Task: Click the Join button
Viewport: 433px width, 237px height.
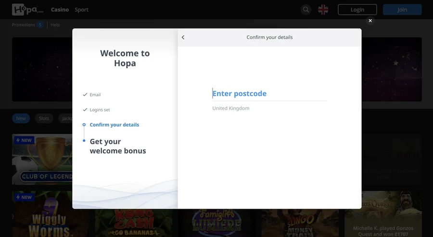Action: point(402,10)
